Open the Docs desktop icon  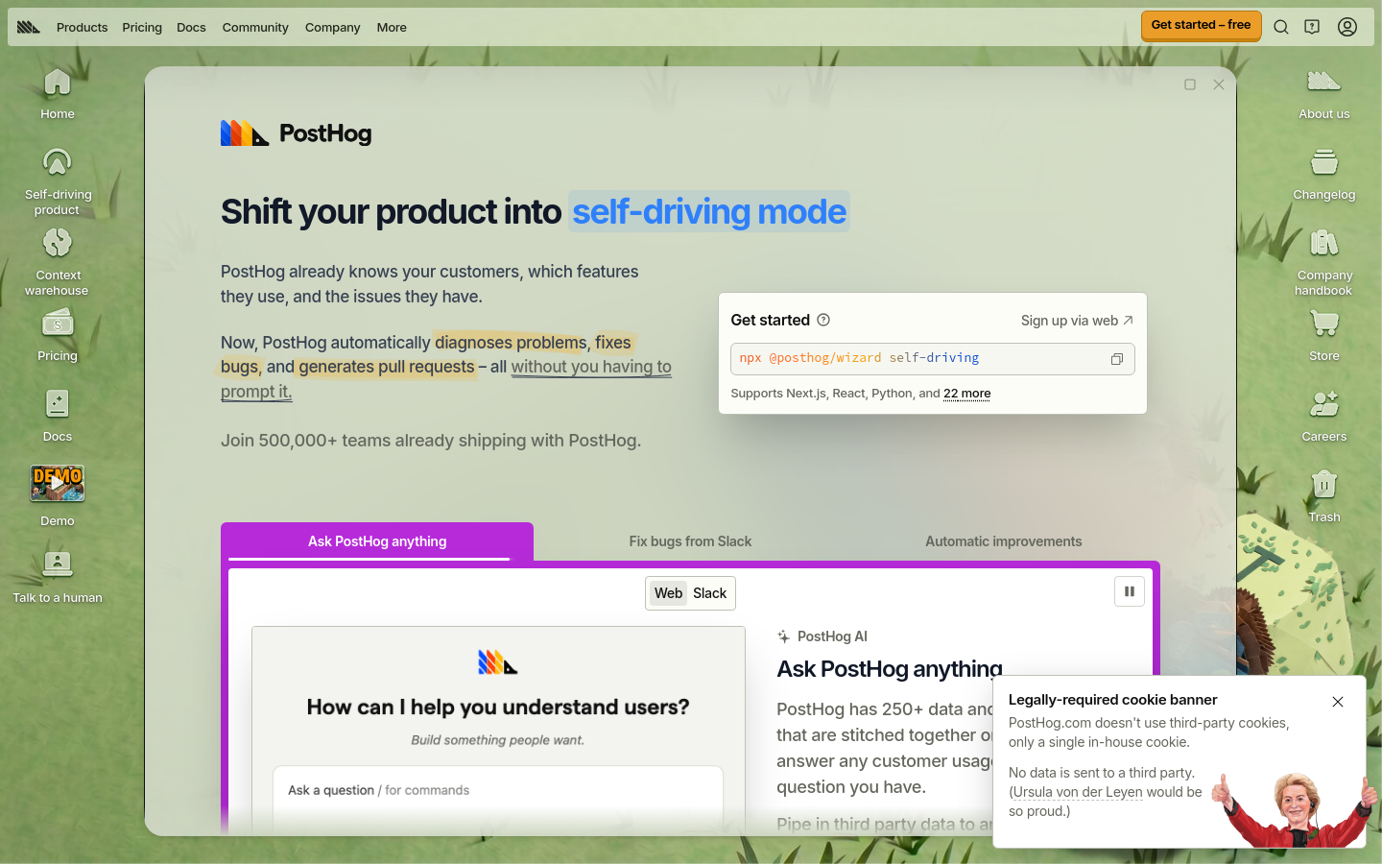58,416
